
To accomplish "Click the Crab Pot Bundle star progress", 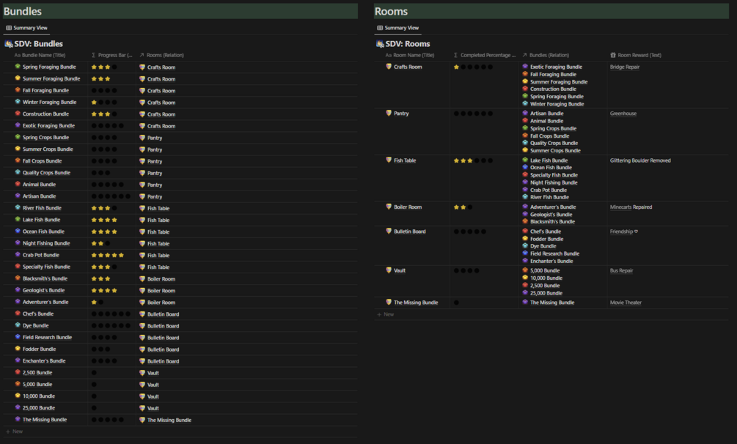I will click(108, 255).
